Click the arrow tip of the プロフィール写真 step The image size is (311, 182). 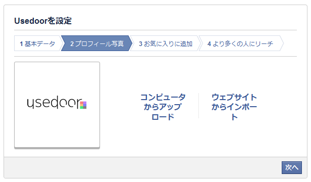130,43
